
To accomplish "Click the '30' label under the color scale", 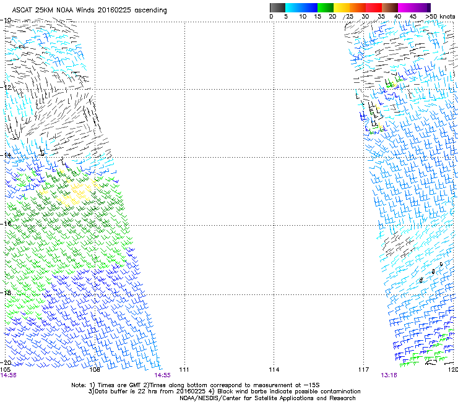I will (365, 17).
